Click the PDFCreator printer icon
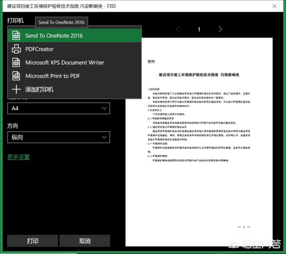 (x=16, y=49)
